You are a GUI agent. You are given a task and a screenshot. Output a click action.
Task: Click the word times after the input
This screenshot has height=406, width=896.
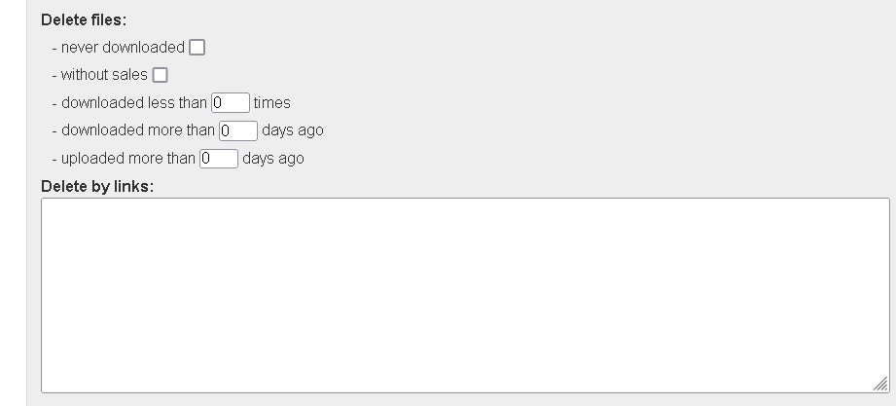272,102
